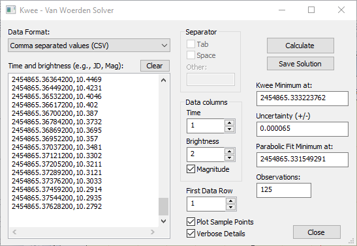
Task: Increment the First Data Row value
Action: point(230,201)
